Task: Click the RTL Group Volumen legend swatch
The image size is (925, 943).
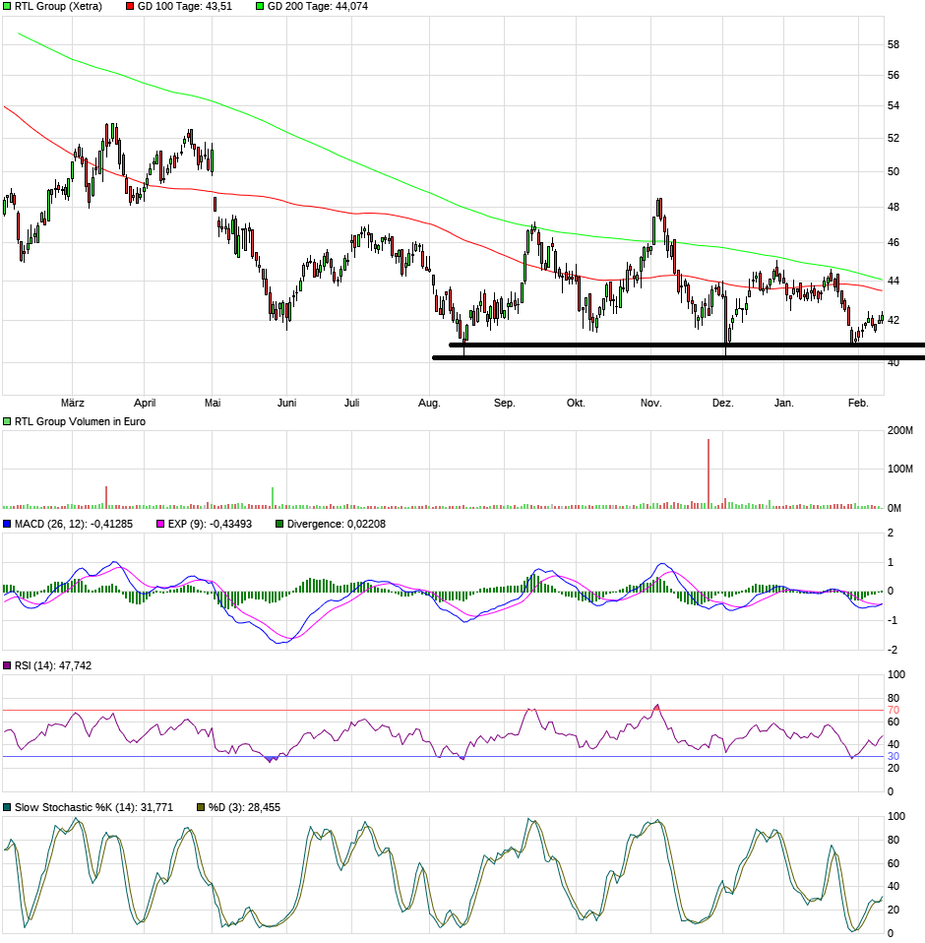Action: point(8,421)
